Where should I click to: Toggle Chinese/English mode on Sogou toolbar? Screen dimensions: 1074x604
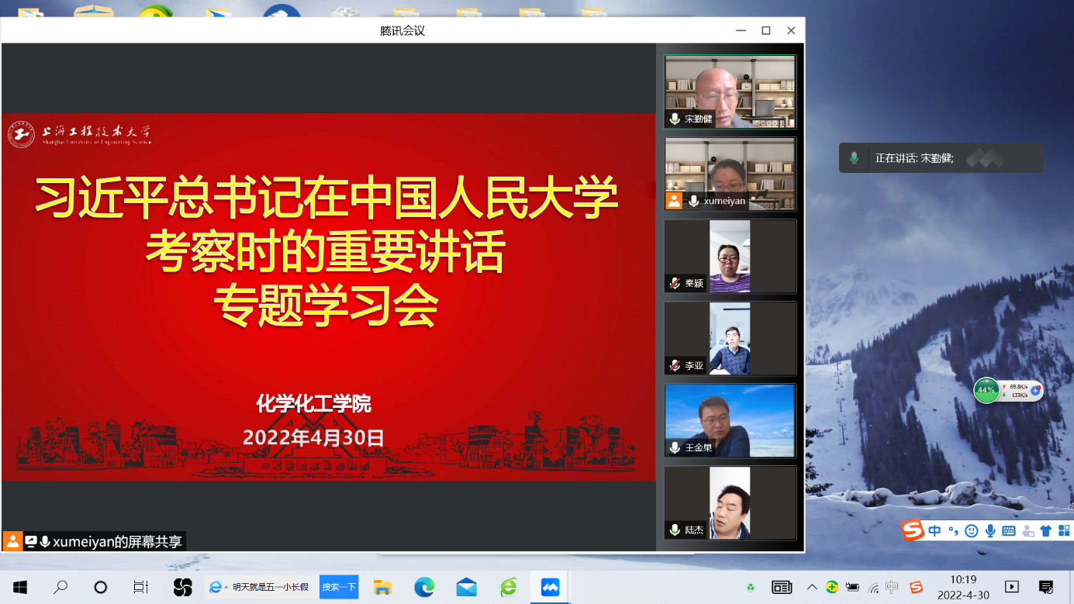934,531
